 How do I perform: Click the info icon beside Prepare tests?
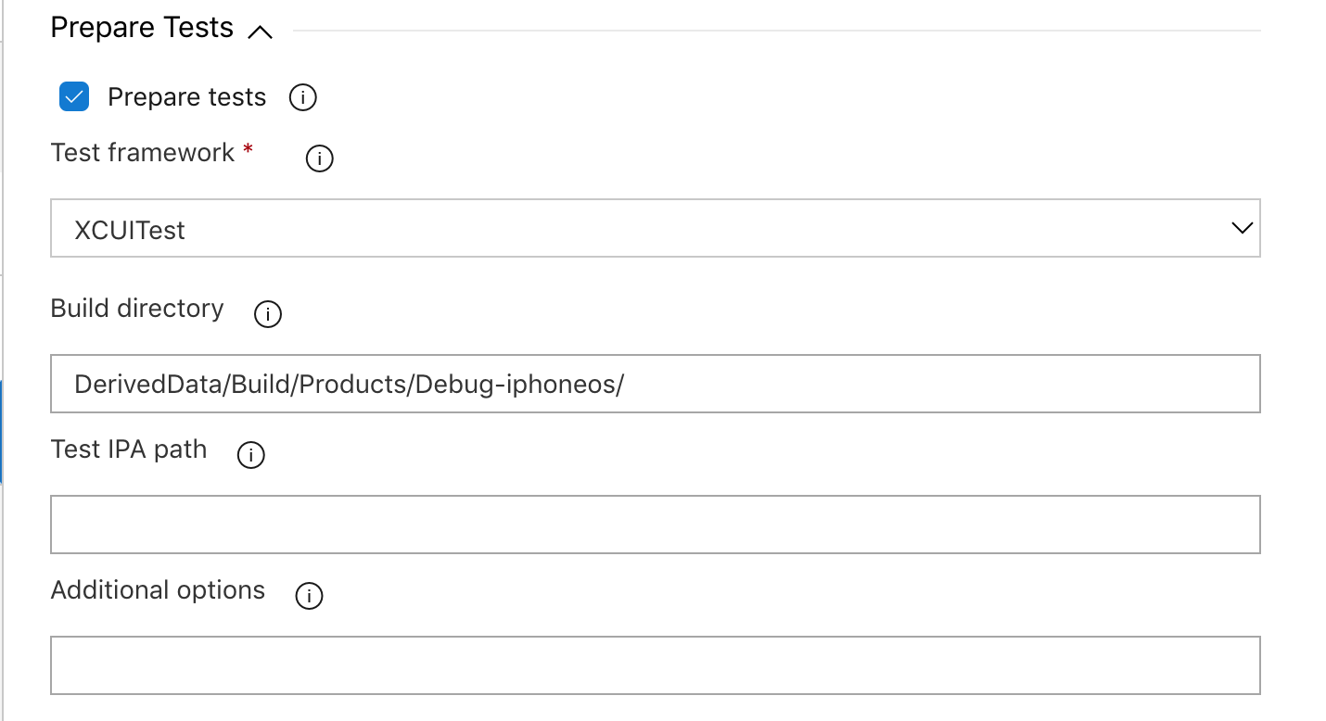coord(301,96)
